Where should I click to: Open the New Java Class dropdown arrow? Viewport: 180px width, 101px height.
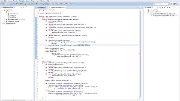(34, 4)
